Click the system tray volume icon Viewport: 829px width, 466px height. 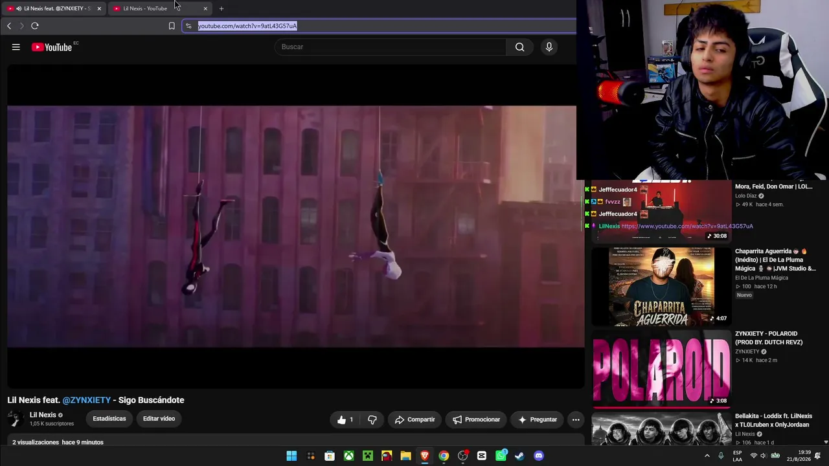click(x=764, y=456)
